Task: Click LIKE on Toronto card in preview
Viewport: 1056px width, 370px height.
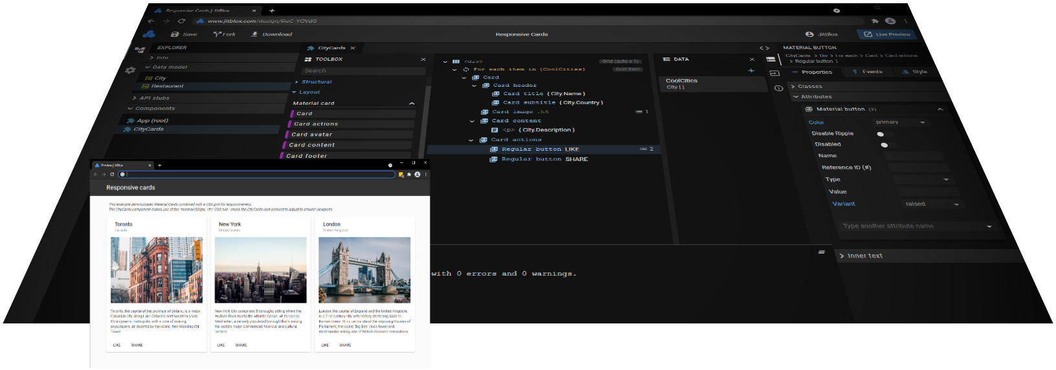Action: pyautogui.click(x=117, y=345)
